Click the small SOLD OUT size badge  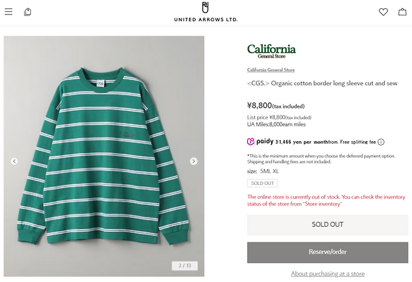262,183
